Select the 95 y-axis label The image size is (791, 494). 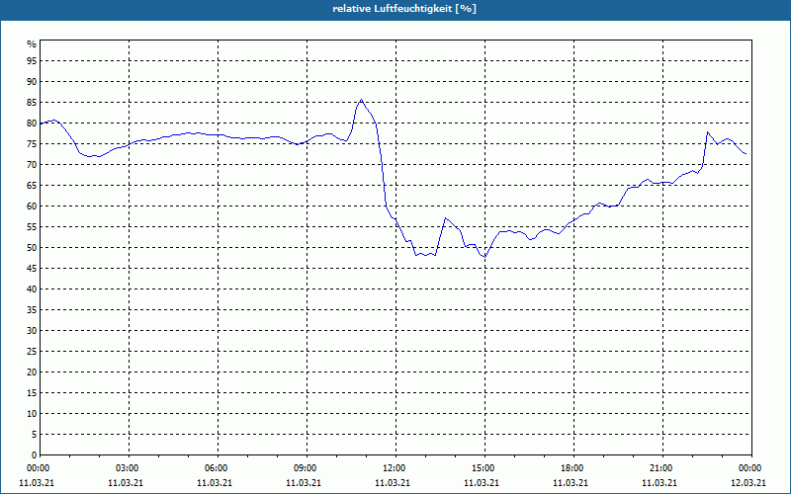[x=32, y=61]
